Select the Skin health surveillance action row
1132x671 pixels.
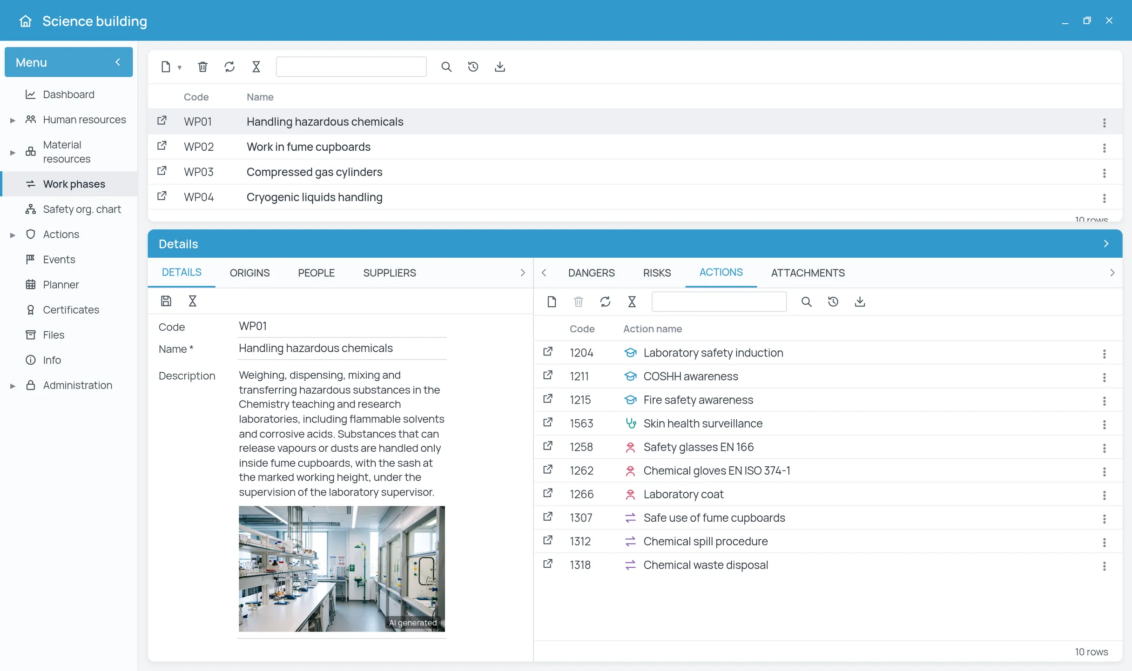[x=828, y=423]
